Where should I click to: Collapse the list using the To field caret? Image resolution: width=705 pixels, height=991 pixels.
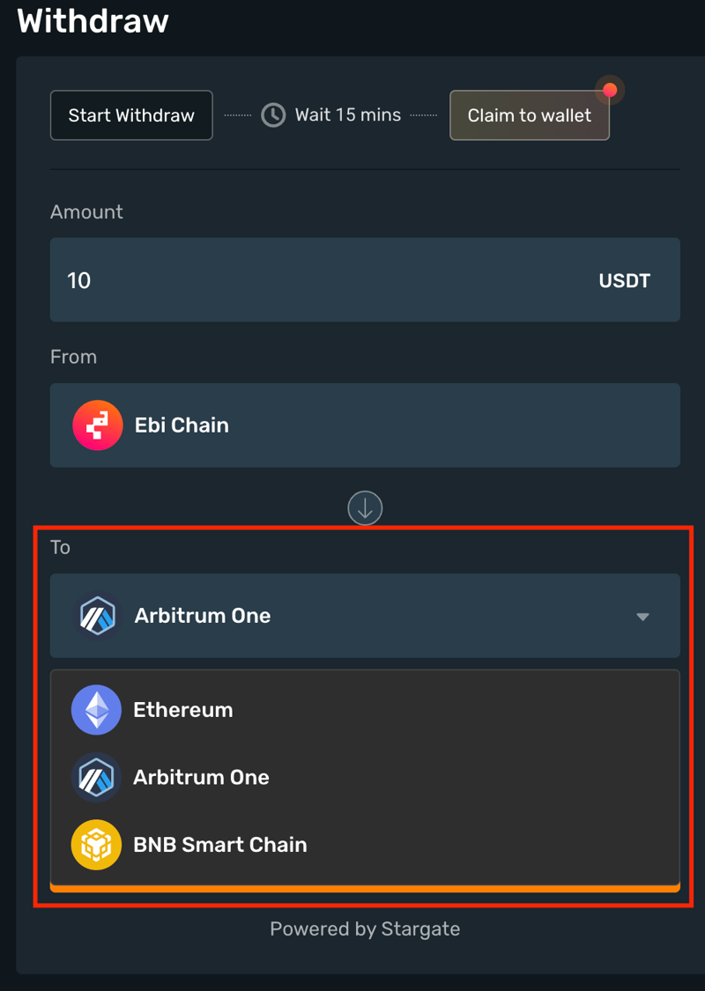point(642,617)
